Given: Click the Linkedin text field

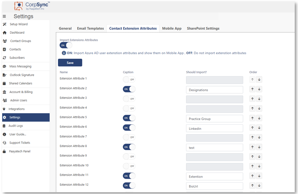Looking at the screenshot, I should coord(214,128).
